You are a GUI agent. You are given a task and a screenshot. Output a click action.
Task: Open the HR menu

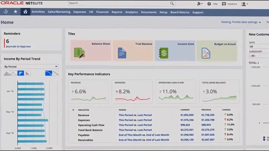pyautogui.click(x=91, y=12)
